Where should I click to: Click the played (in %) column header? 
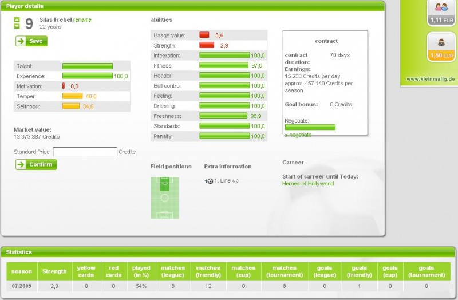pos(141,271)
